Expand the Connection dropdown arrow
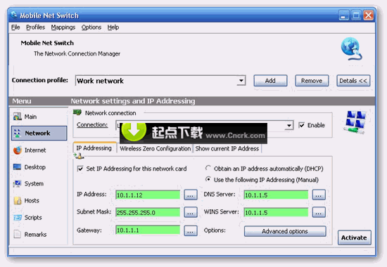Viewport: 387px width, 267px height. pos(289,125)
